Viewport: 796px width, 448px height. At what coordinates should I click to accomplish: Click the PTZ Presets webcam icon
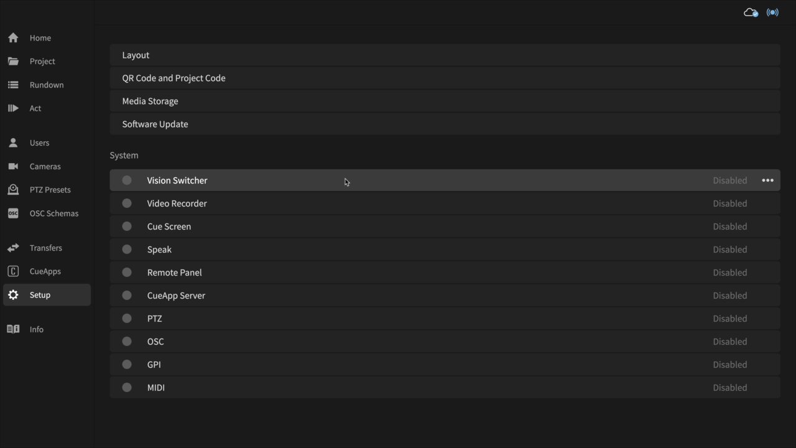pos(13,190)
